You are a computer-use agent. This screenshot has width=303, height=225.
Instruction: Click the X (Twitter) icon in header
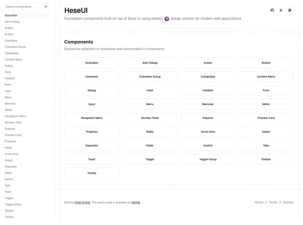pyautogui.click(x=281, y=10)
